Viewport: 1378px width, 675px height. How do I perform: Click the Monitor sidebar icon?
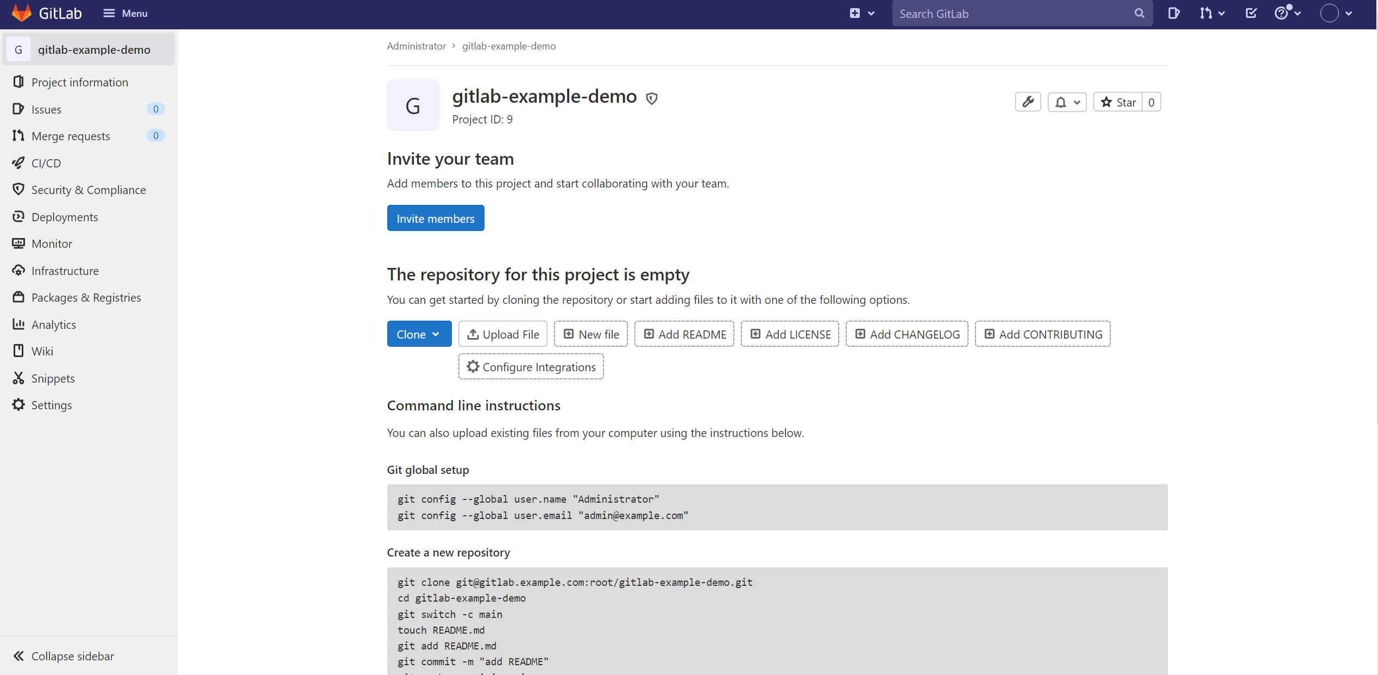(18, 243)
